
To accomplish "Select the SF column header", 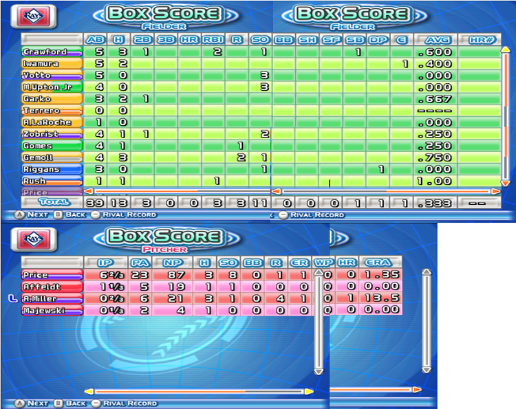I will click(x=331, y=40).
